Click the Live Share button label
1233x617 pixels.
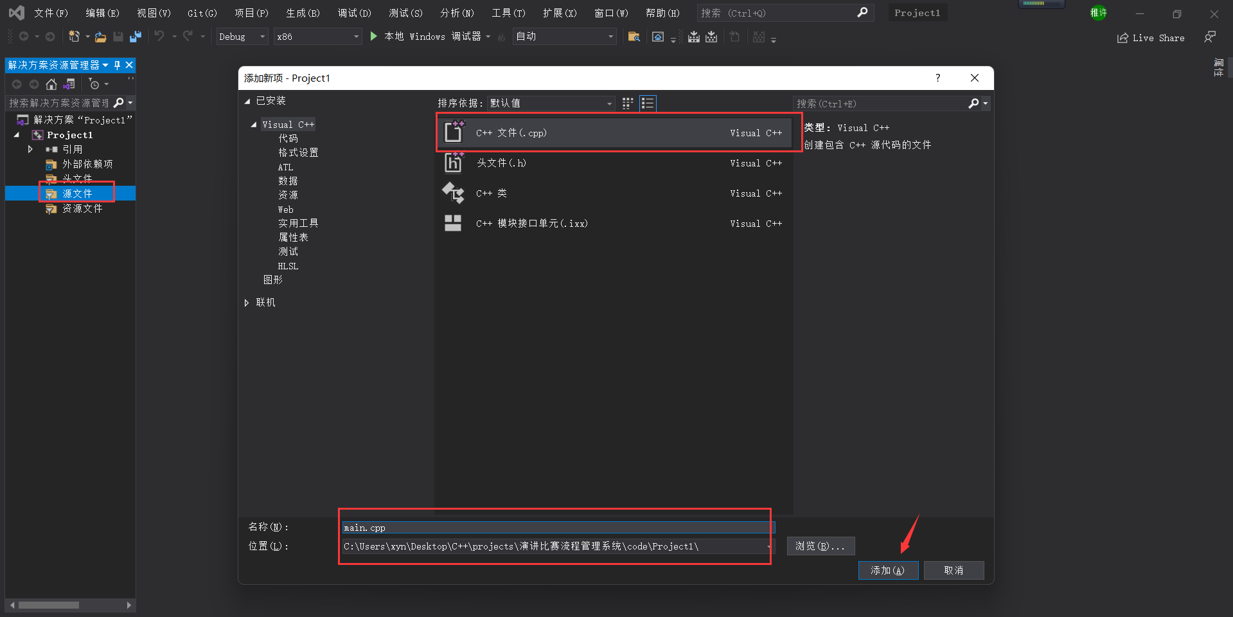pyautogui.click(x=1158, y=38)
